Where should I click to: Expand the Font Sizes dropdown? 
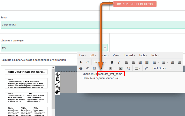click(x=162, y=68)
